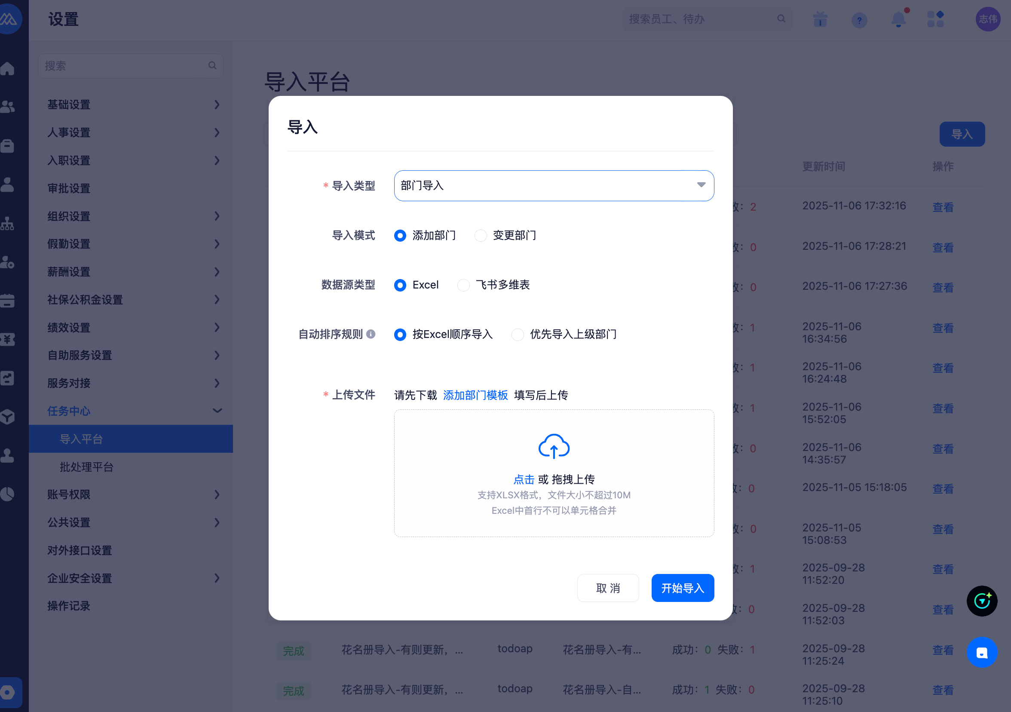Open the AI assistant floating icon
The height and width of the screenshot is (712, 1011).
coord(981,601)
